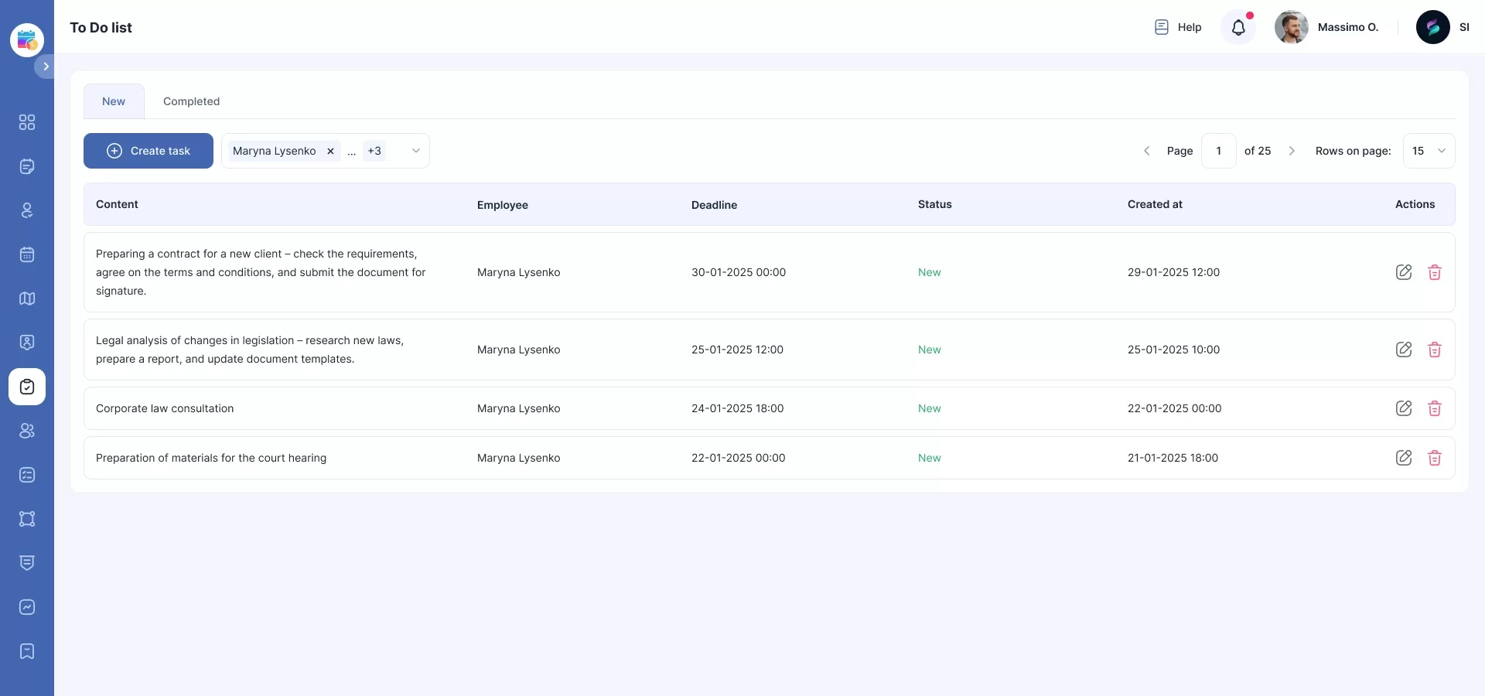Click the analytics chart icon in sidebar
The width and height of the screenshot is (1485, 696).
coord(27,607)
